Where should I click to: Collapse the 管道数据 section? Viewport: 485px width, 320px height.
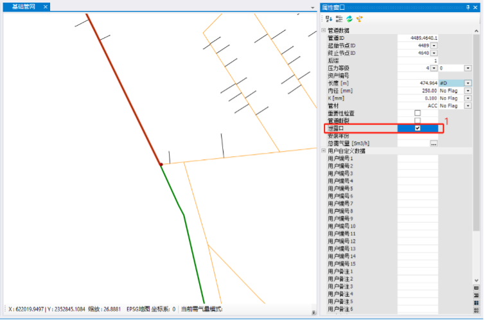tap(323, 31)
